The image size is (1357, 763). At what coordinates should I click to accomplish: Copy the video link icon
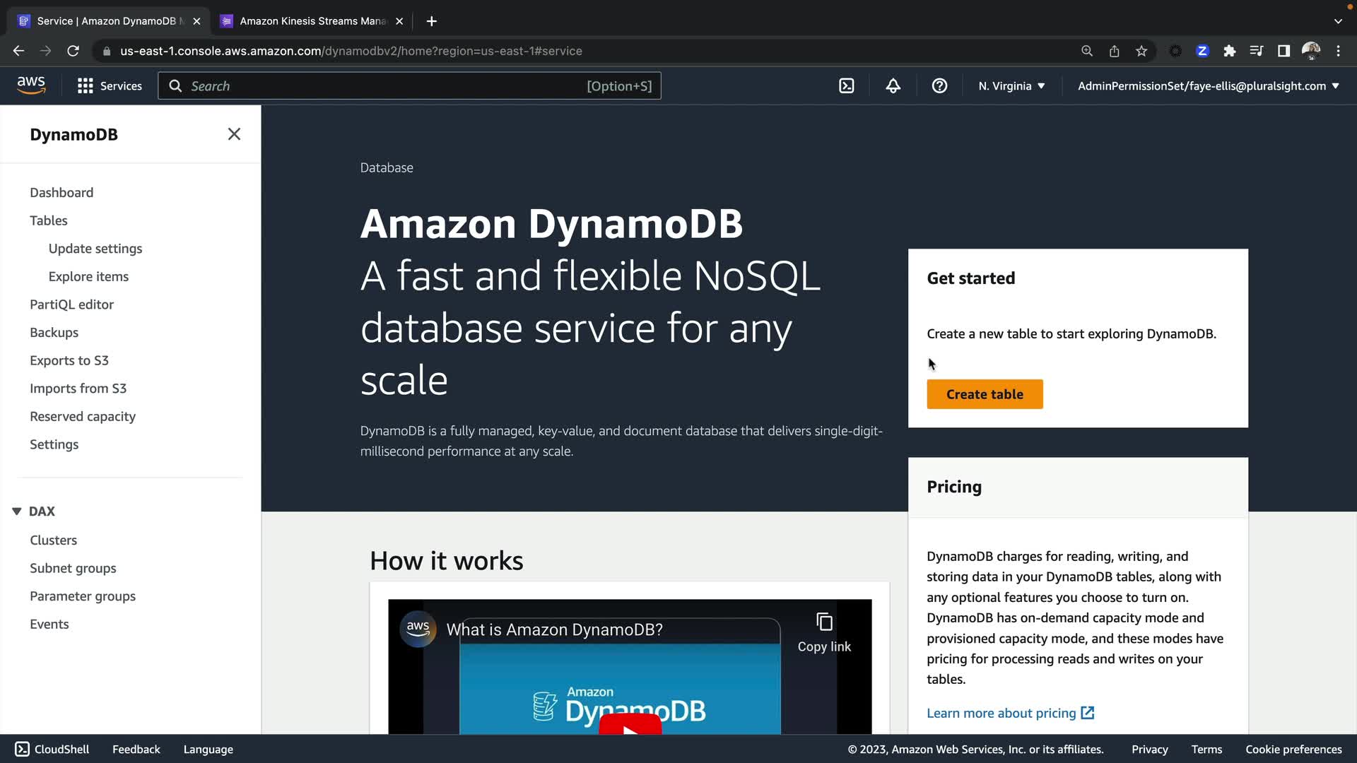click(x=824, y=622)
